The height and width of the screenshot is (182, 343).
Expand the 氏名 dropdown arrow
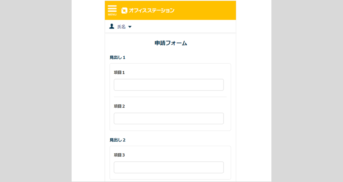[x=130, y=27]
